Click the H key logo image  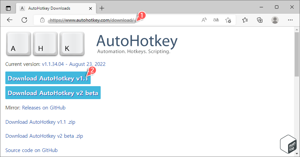pyautogui.click(x=45, y=44)
